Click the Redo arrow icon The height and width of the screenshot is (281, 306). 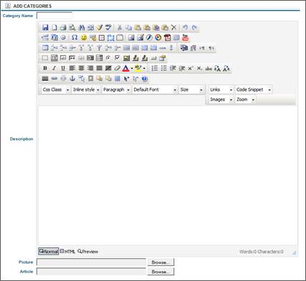(x=194, y=27)
